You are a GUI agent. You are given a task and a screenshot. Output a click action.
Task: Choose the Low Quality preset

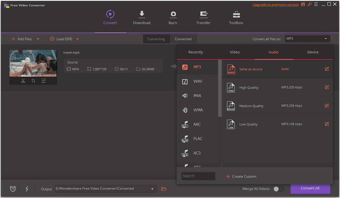tap(278, 124)
